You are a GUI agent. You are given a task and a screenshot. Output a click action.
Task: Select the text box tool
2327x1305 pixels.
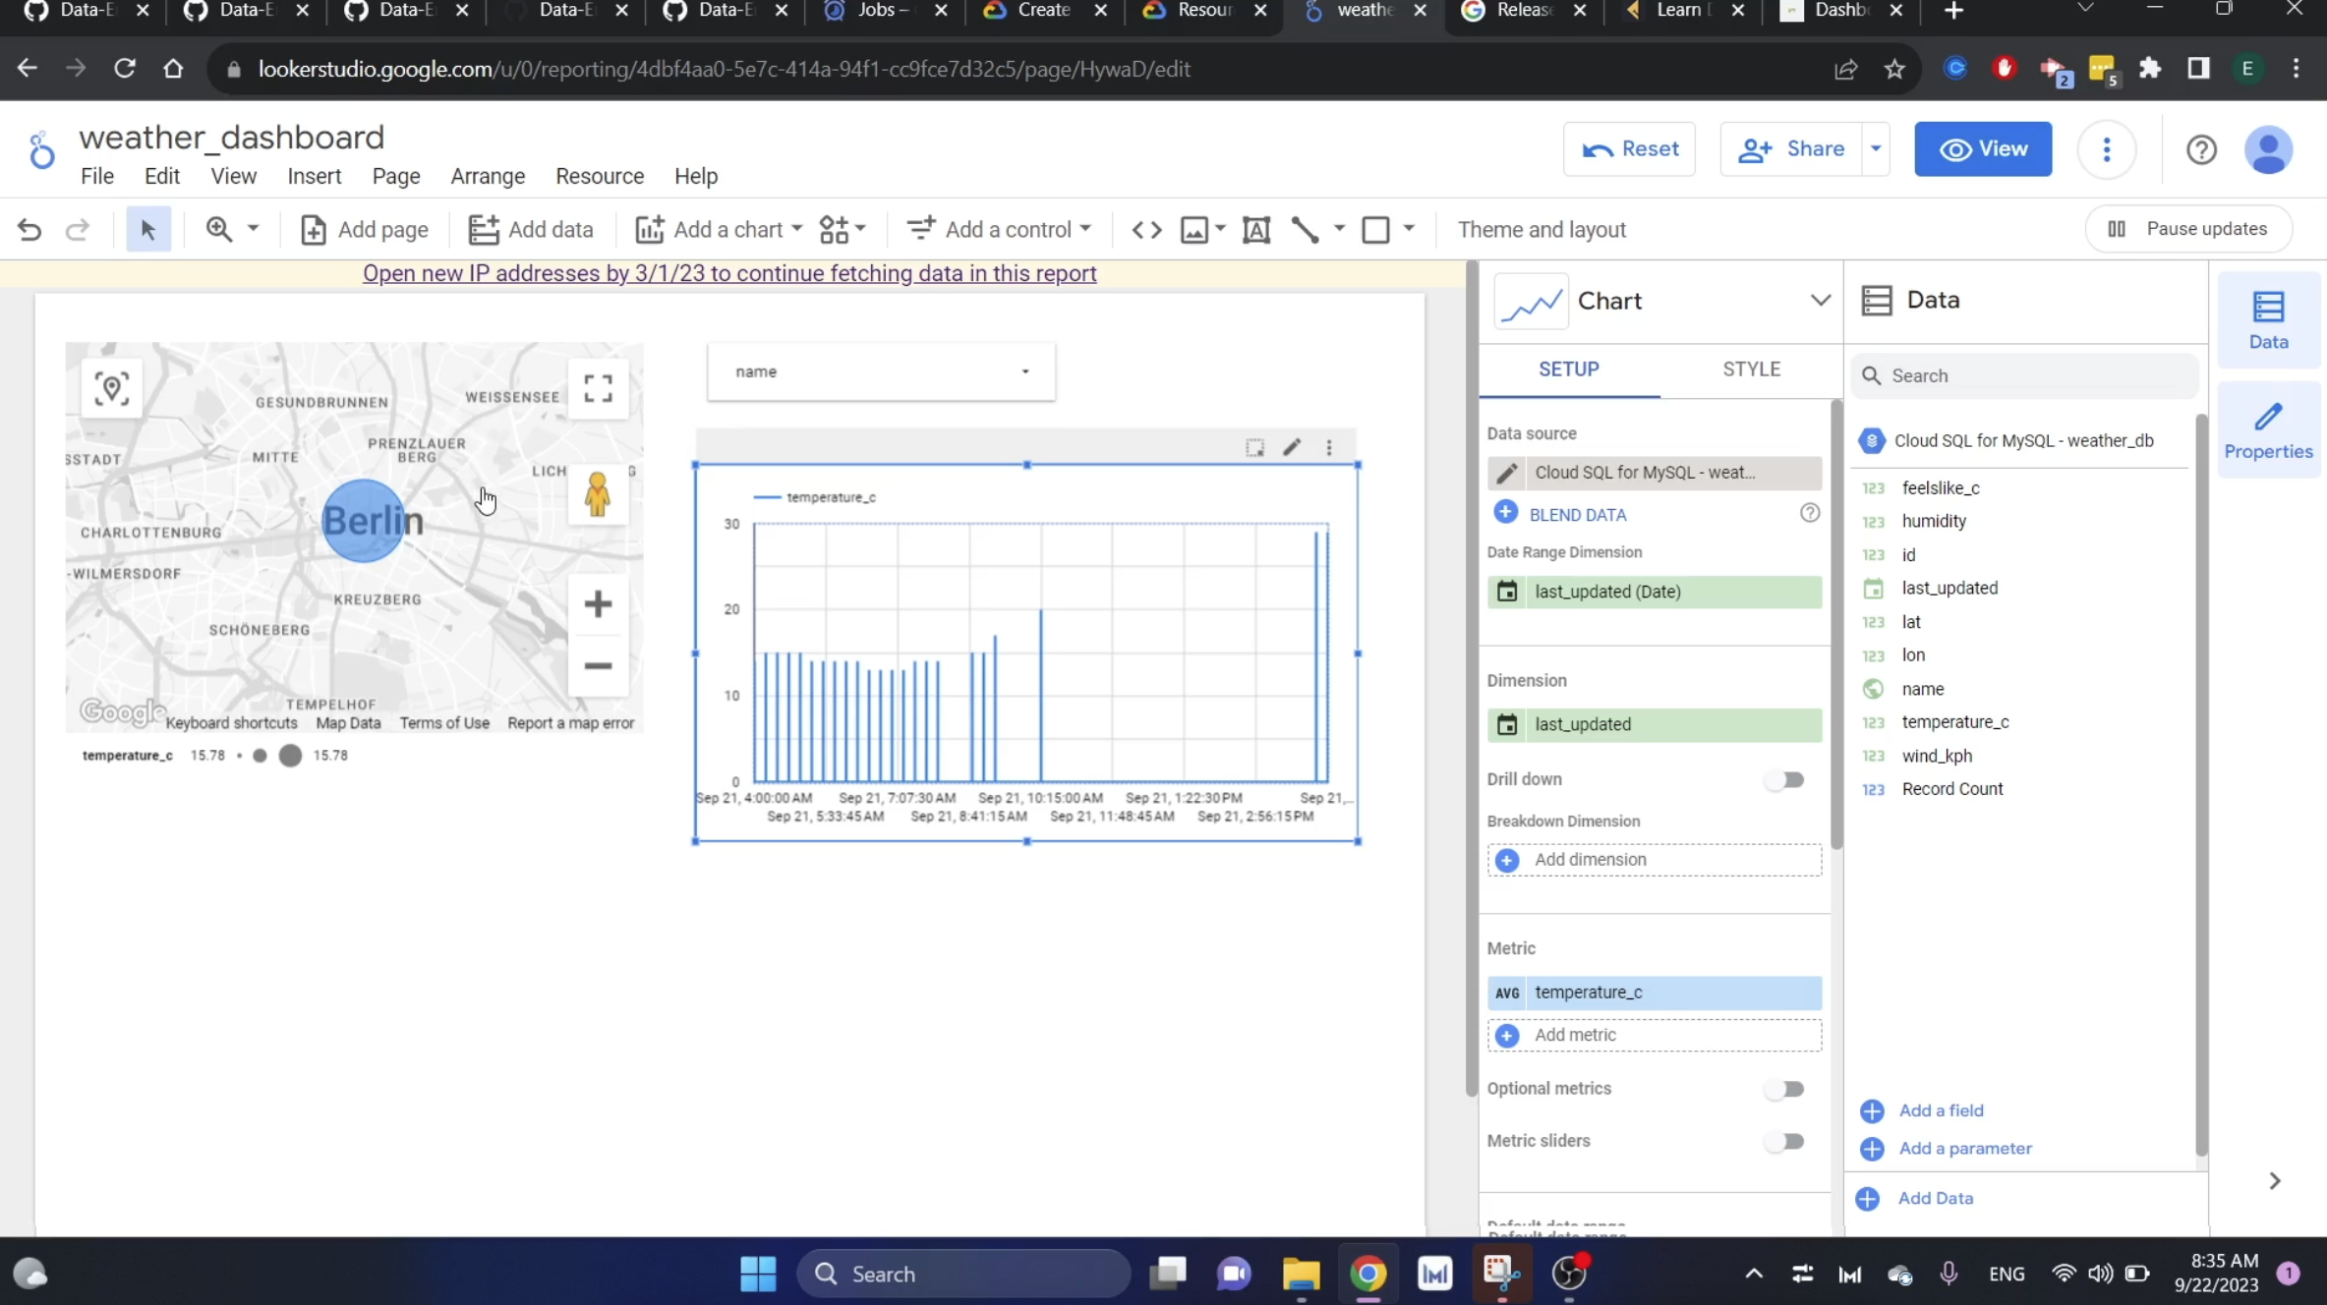point(1256,230)
